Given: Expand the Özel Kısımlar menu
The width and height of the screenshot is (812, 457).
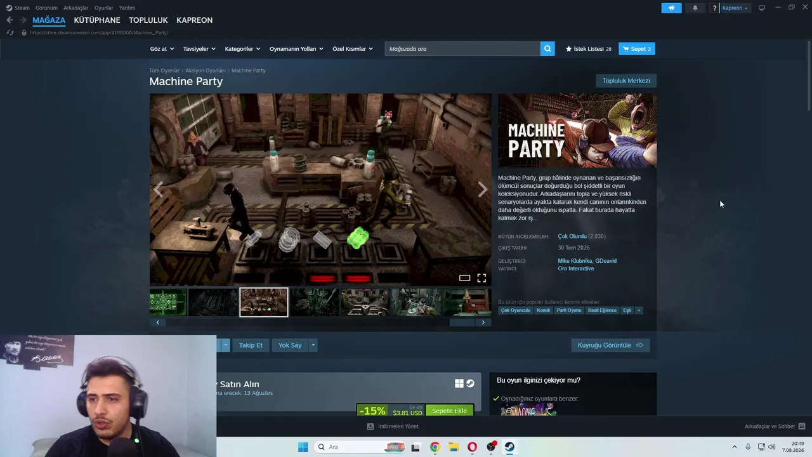Looking at the screenshot, I should 353,49.
